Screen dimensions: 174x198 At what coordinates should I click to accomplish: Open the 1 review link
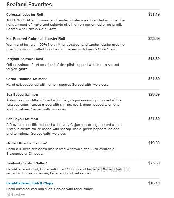[18, 195]
